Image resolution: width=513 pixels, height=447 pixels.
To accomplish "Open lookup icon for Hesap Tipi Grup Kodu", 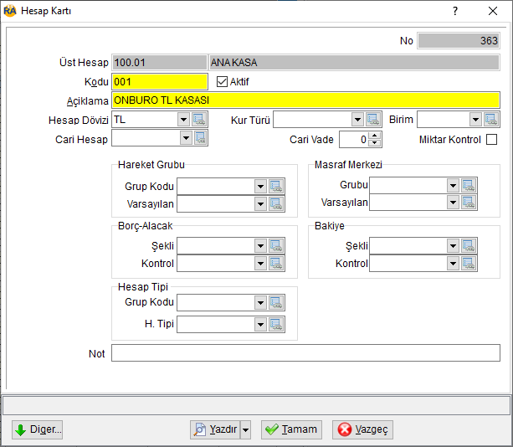I will (x=276, y=303).
